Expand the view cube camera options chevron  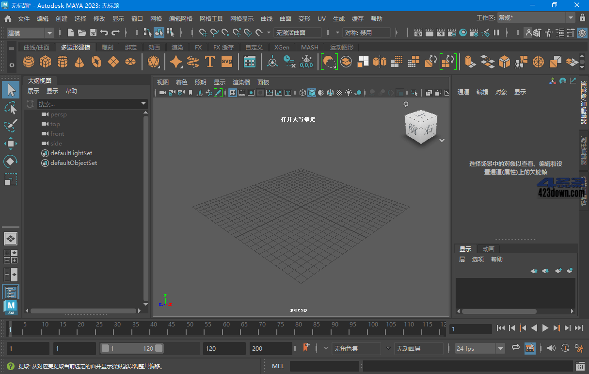pos(442,140)
